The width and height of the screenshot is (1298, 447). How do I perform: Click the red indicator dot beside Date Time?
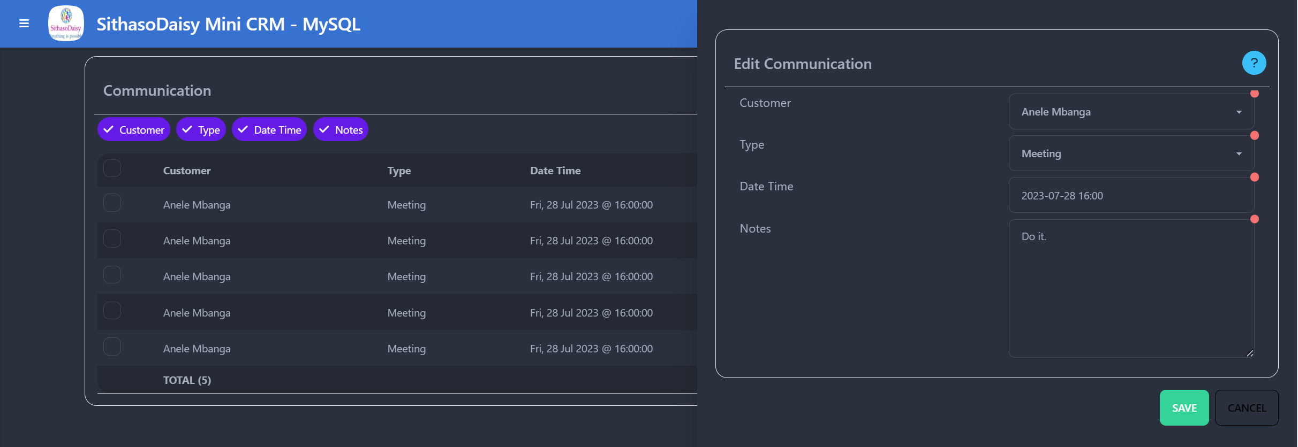pyautogui.click(x=1254, y=178)
